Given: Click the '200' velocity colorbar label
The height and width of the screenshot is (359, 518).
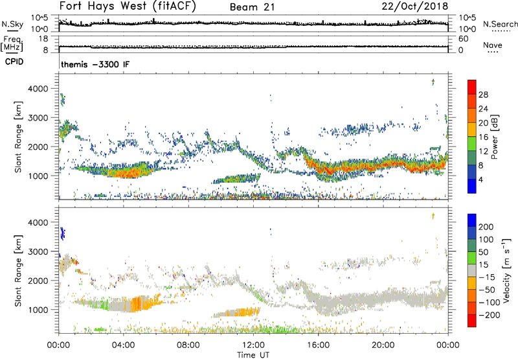Looking at the screenshot, I should [x=486, y=227].
